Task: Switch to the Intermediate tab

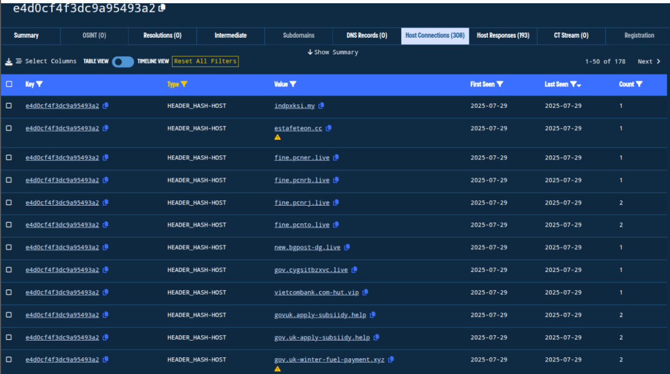Action: (x=230, y=36)
